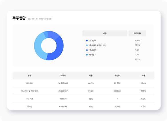Click the 261,832 우선주 value
Image resolution: width=167 pixels, height=121 pixels.
pos(117,91)
